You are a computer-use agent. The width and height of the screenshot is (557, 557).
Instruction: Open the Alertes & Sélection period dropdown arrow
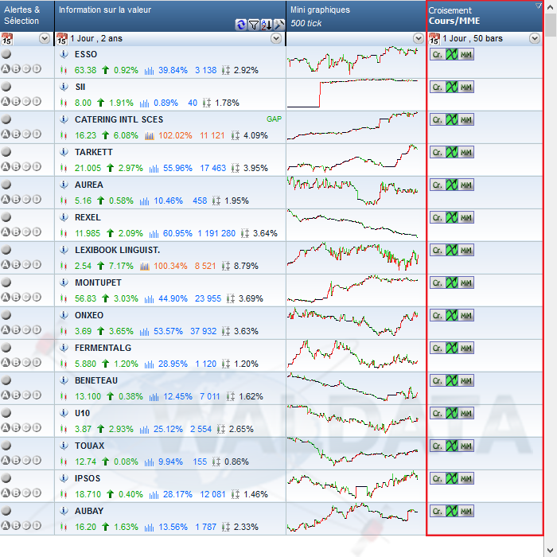pos(45,38)
